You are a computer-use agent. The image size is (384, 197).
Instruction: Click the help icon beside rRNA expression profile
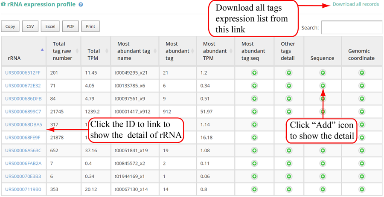tap(81, 5)
